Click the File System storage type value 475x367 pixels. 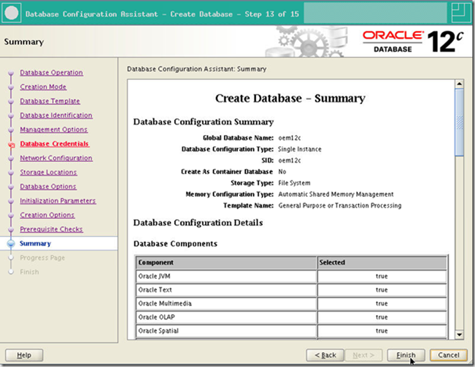294,183
